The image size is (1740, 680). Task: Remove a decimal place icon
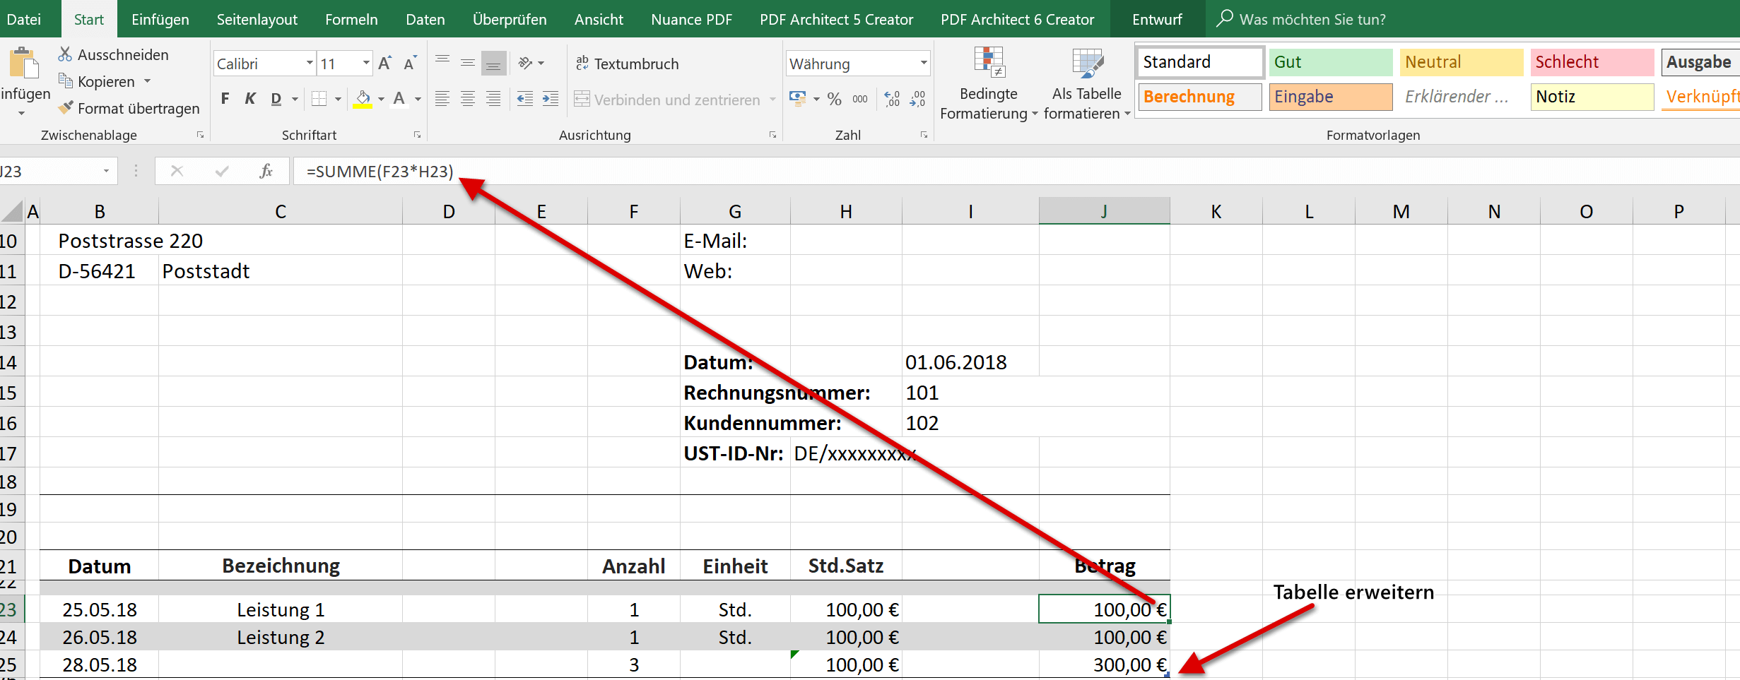pyautogui.click(x=918, y=99)
